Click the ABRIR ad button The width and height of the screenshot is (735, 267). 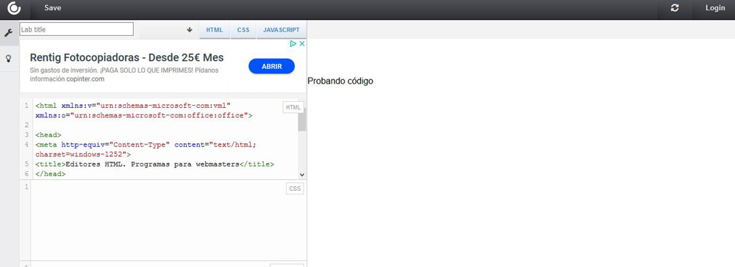(271, 67)
